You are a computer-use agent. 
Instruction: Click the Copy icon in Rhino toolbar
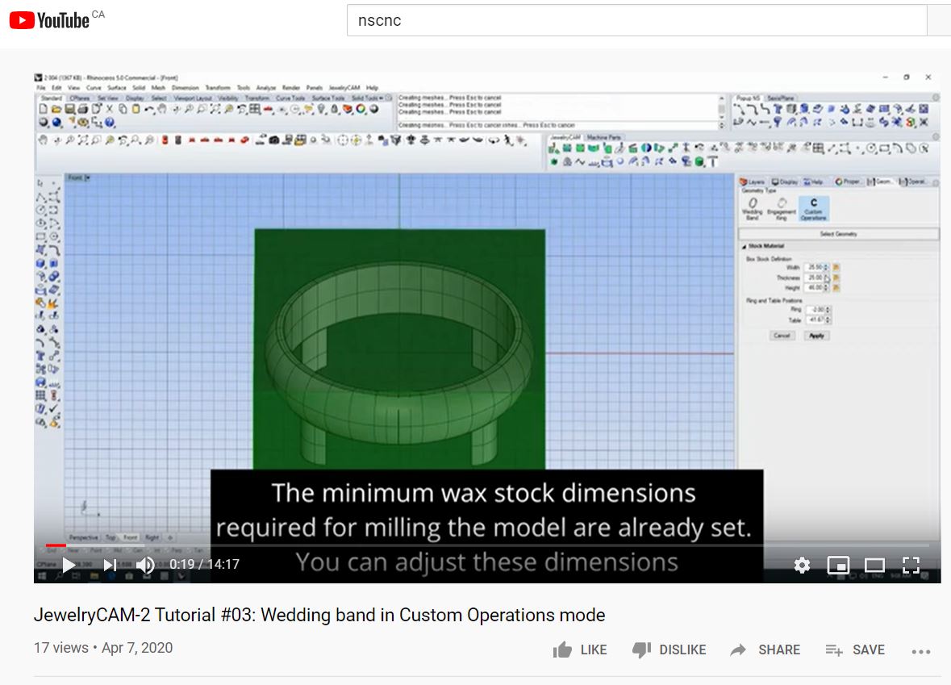click(x=123, y=109)
